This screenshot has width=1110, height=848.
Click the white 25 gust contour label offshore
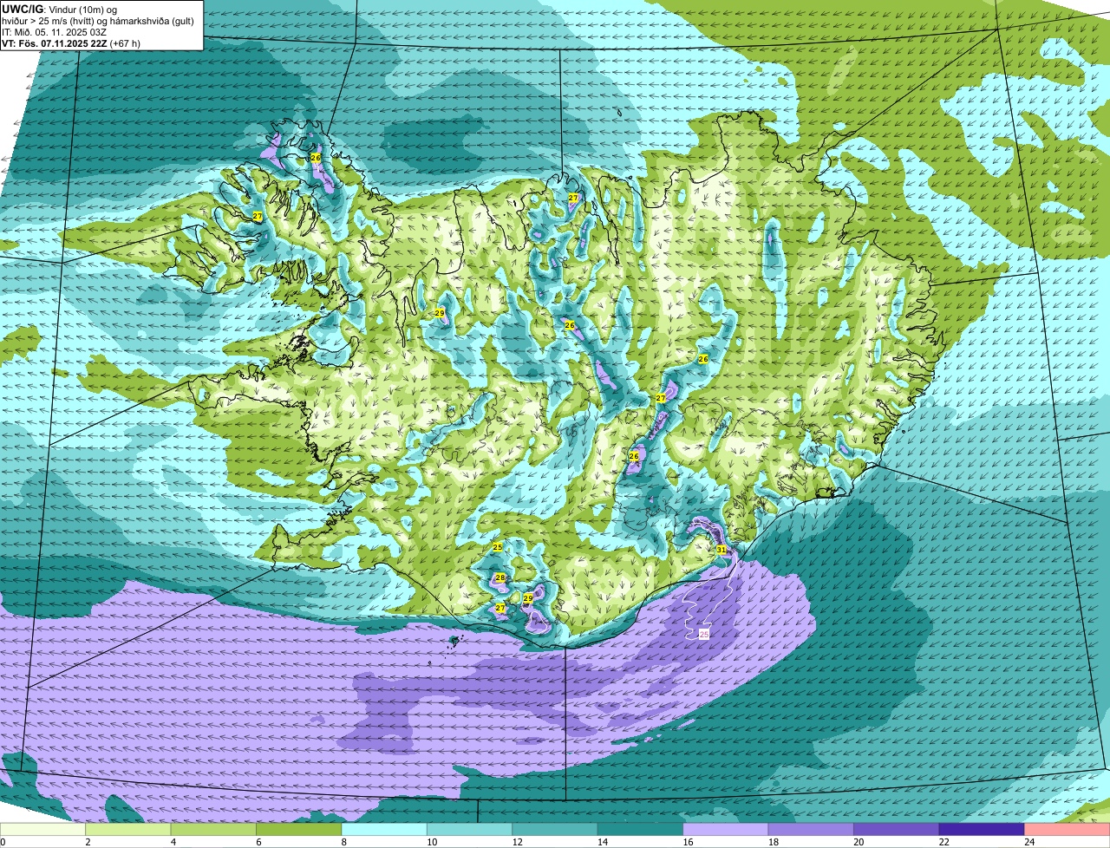click(704, 635)
